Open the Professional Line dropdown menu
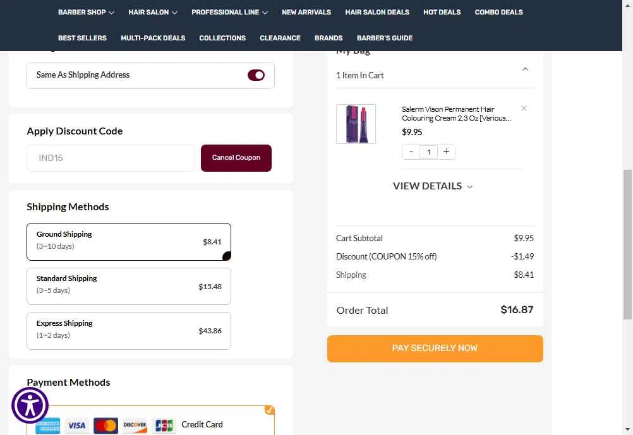Image resolution: width=633 pixels, height=435 pixels. (x=229, y=12)
